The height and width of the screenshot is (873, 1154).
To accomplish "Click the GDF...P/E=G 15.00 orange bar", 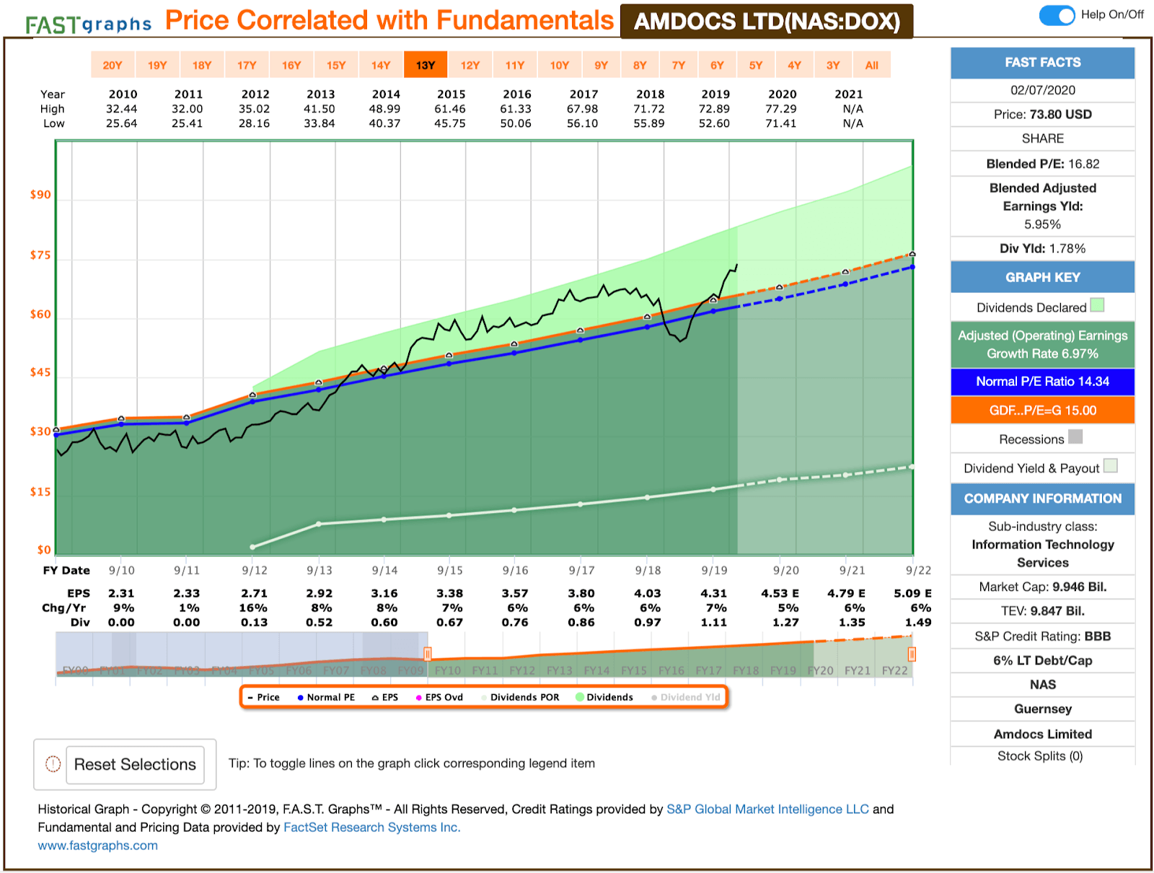I will (1042, 411).
